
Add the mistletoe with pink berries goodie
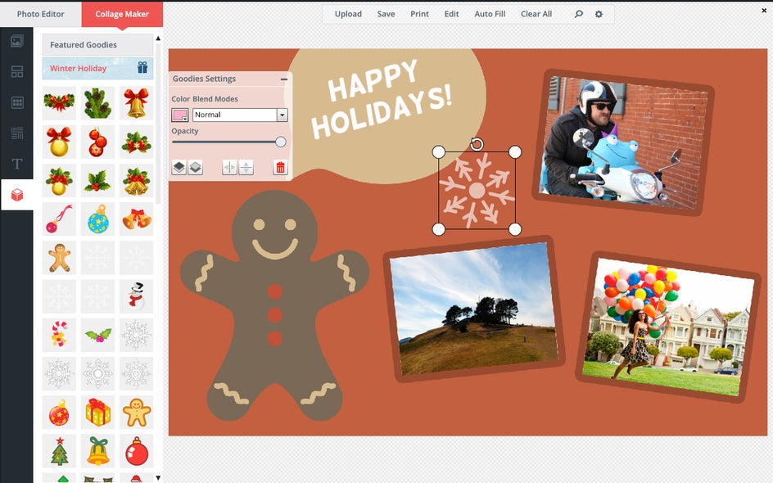coord(97,335)
